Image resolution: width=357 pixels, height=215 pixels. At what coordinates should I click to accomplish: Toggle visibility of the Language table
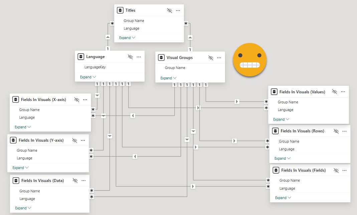130,57
